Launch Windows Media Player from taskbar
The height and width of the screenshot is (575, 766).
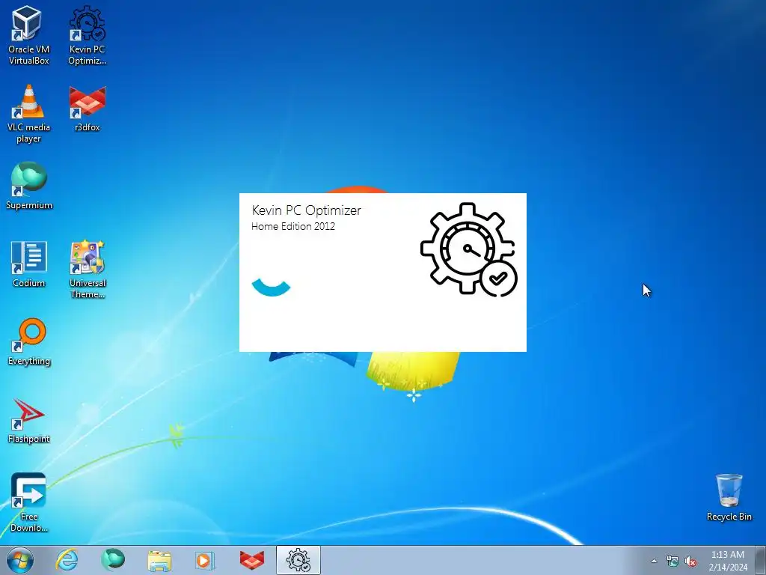(x=205, y=560)
